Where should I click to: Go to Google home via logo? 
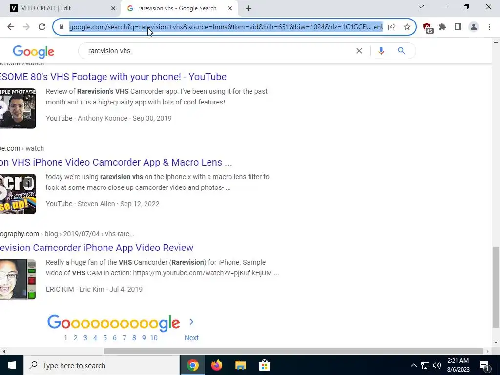click(x=34, y=52)
